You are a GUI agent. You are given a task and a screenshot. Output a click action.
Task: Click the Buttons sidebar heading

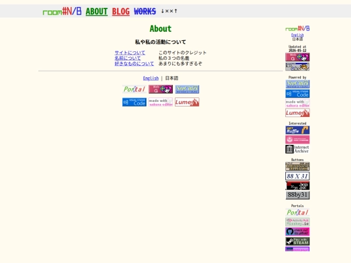click(x=297, y=160)
